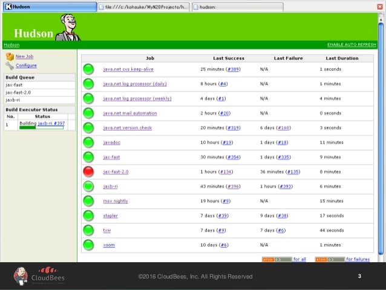Open the txw job link
The width and height of the screenshot is (386, 290).
(x=107, y=231)
